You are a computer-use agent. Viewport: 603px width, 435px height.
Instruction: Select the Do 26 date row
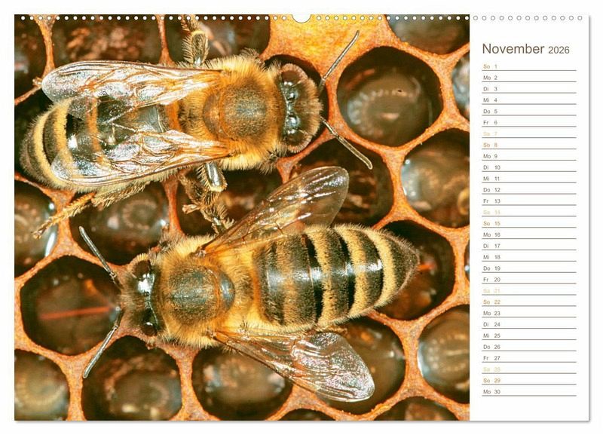528,347
